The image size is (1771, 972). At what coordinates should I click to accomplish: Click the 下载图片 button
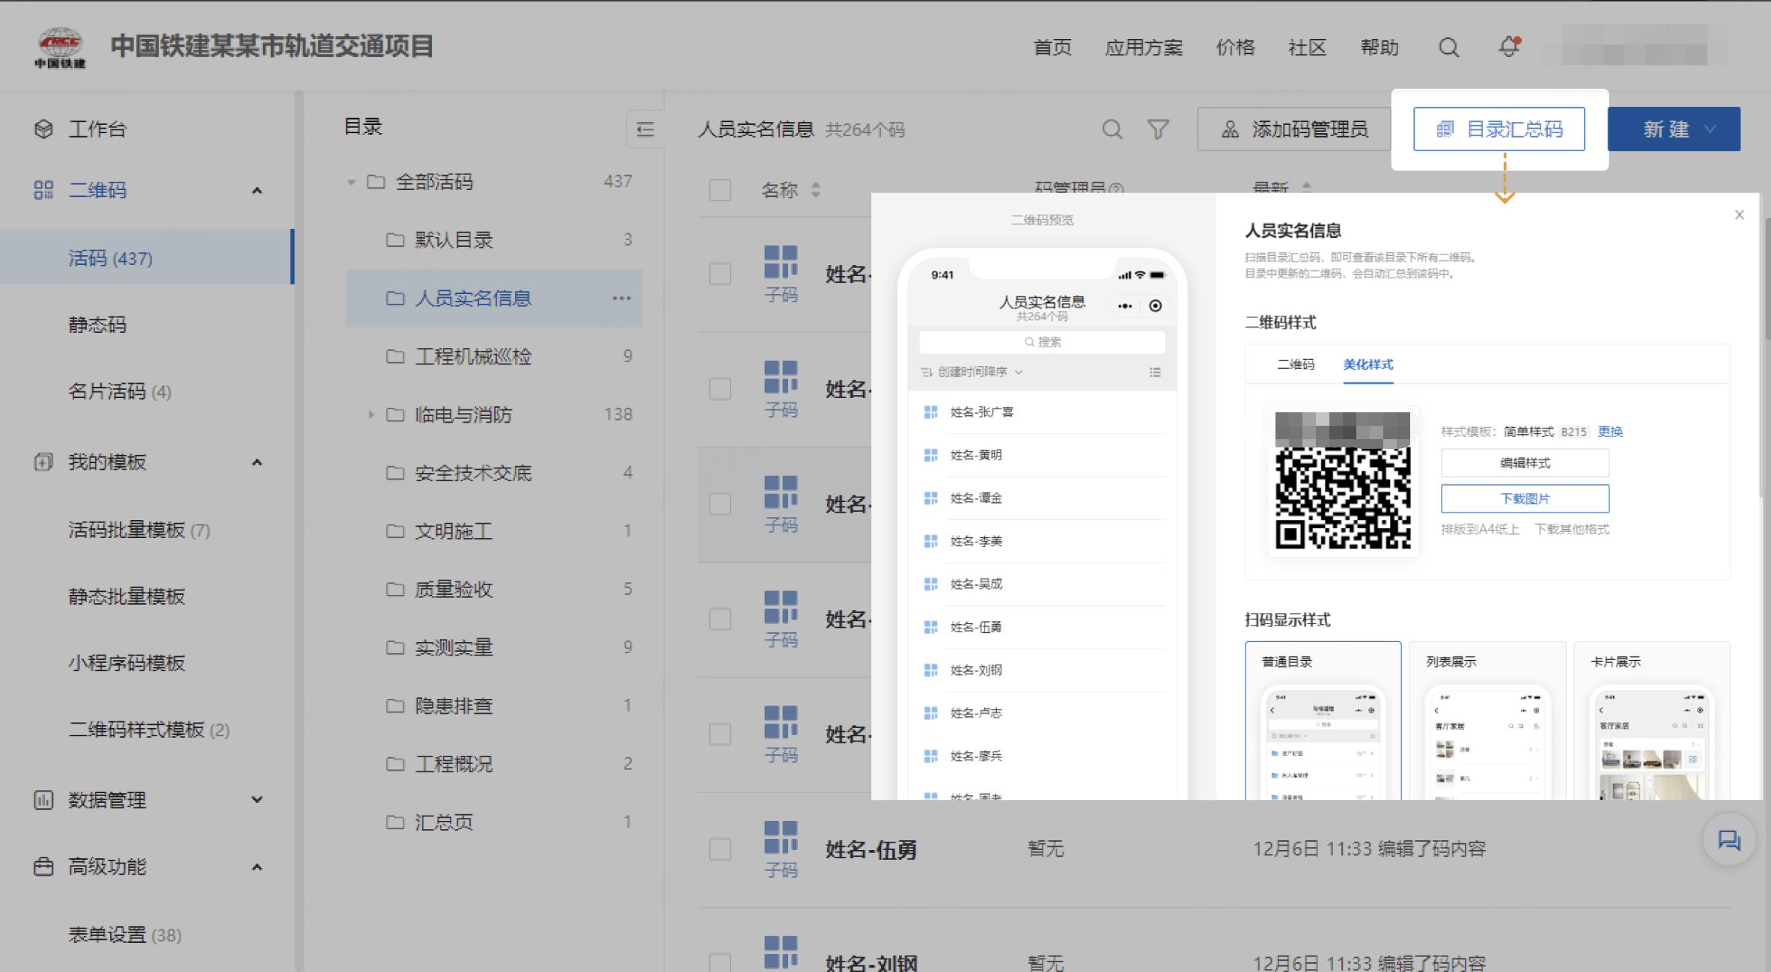click(1525, 498)
